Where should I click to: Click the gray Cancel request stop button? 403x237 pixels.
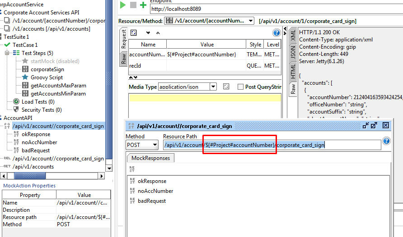point(133,5)
